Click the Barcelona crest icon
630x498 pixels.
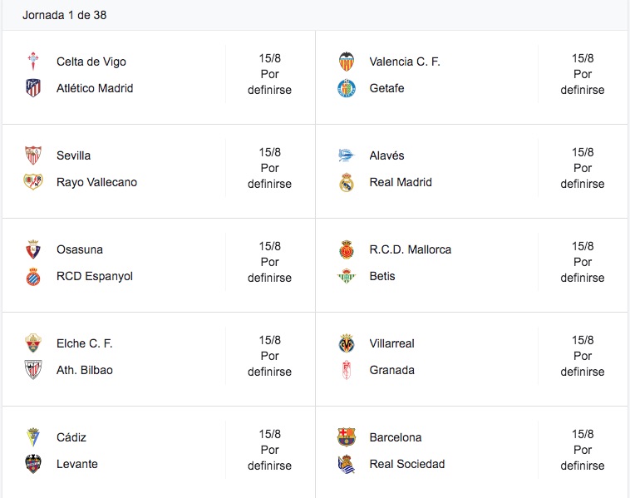point(347,437)
